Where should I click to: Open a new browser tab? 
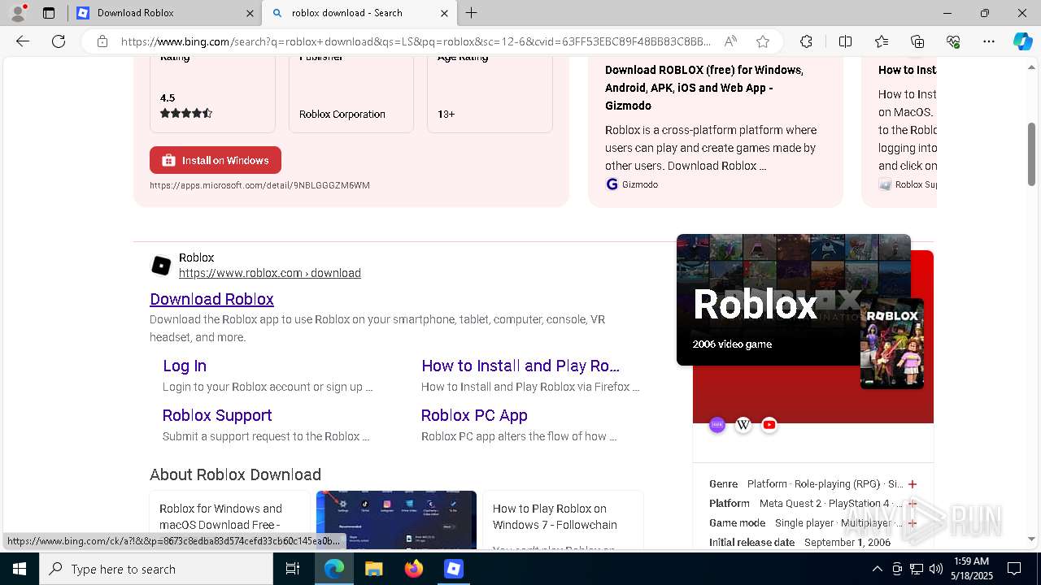472,13
